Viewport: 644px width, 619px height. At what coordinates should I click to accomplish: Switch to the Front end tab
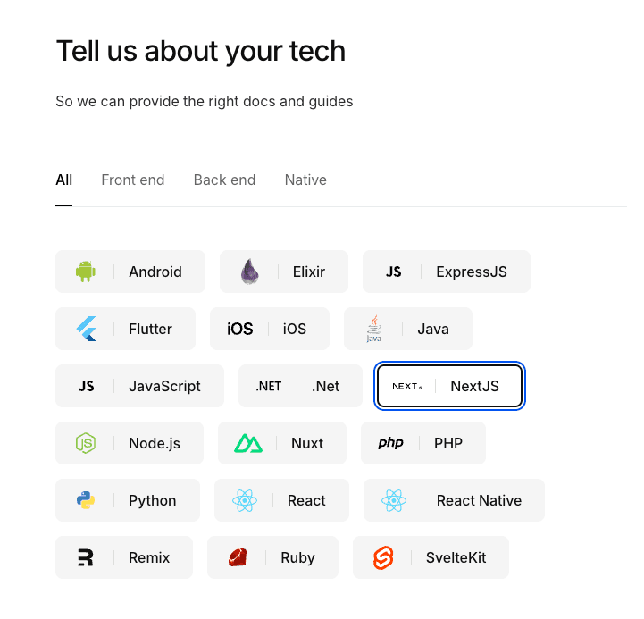tap(132, 180)
